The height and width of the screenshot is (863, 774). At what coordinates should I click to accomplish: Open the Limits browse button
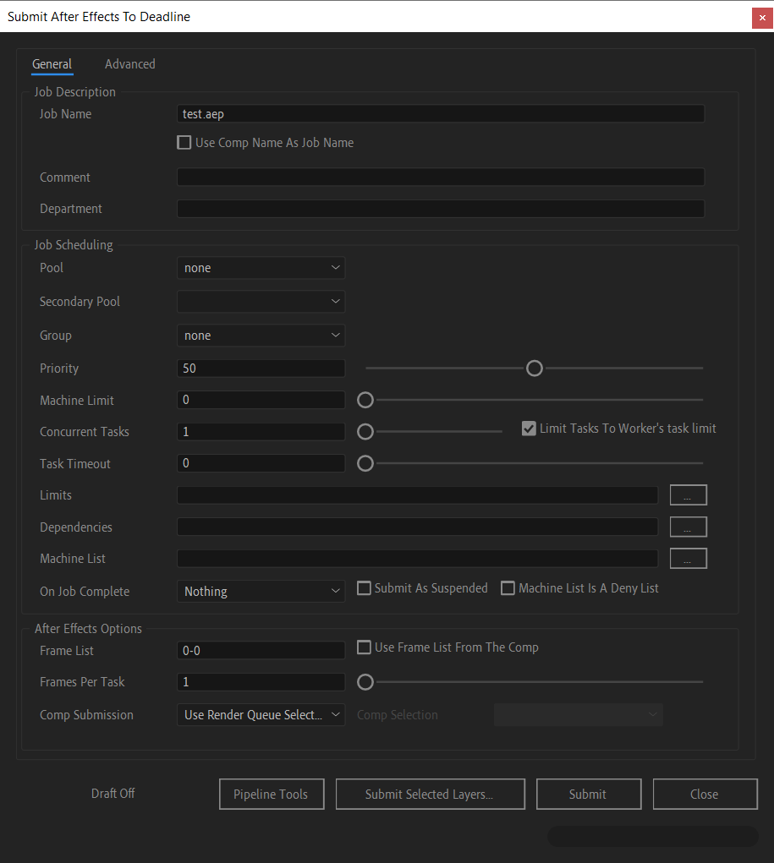coord(688,495)
